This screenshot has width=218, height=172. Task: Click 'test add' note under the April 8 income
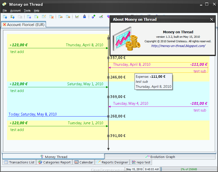[17, 52]
